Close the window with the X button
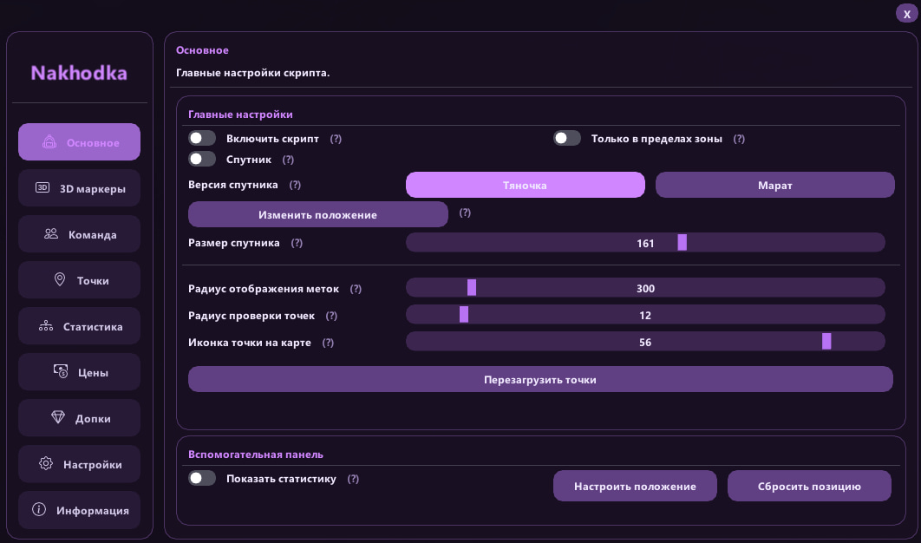 [x=907, y=14]
